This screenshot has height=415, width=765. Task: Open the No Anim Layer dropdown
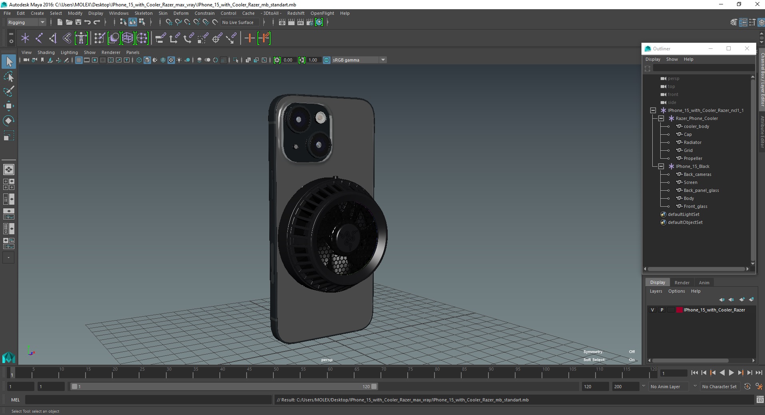click(669, 387)
